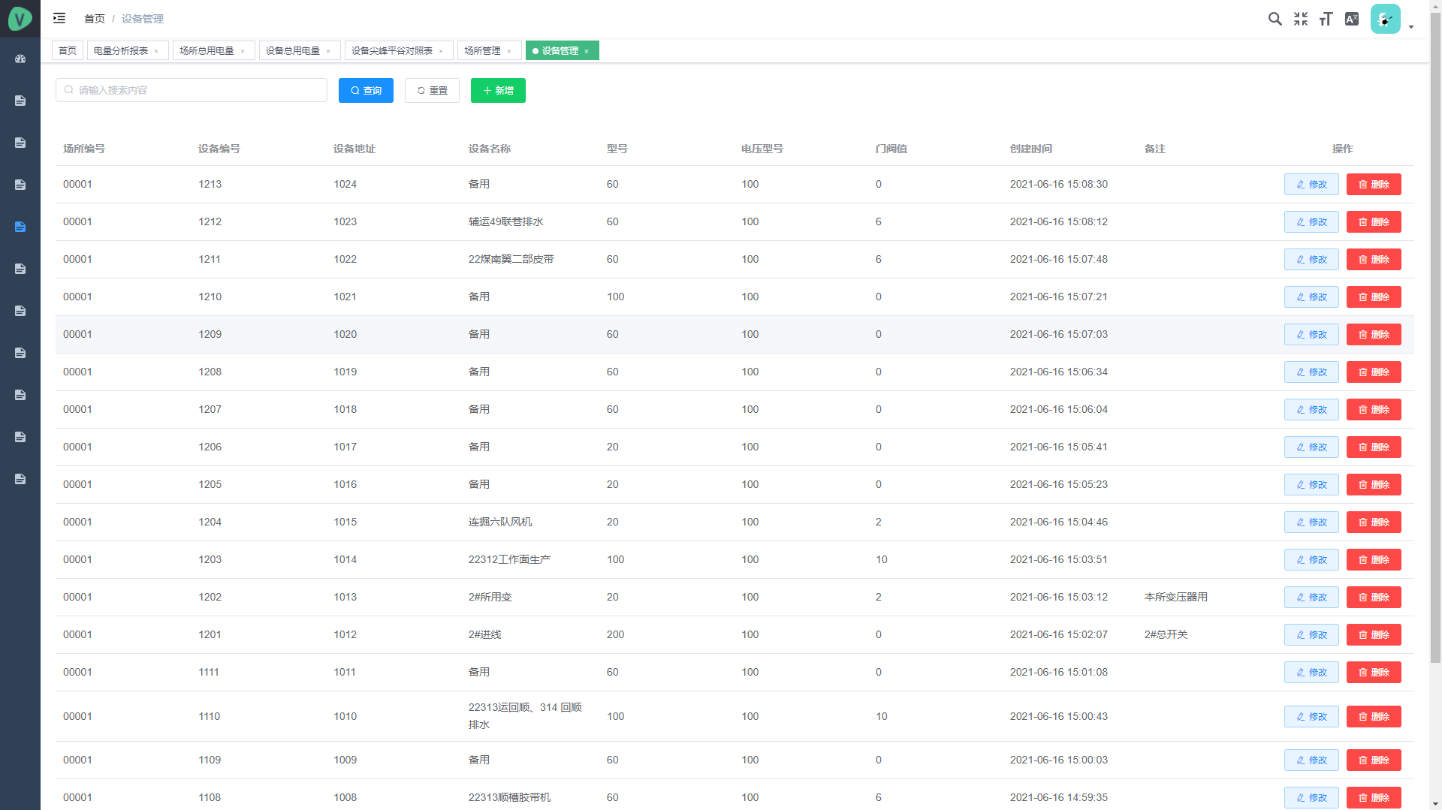Image resolution: width=1442 pixels, height=810 pixels.
Task: Toggle the sidebar collapse hamburger icon
Action: click(59, 18)
